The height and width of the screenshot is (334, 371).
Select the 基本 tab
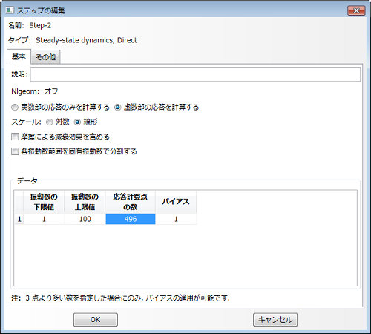19,56
